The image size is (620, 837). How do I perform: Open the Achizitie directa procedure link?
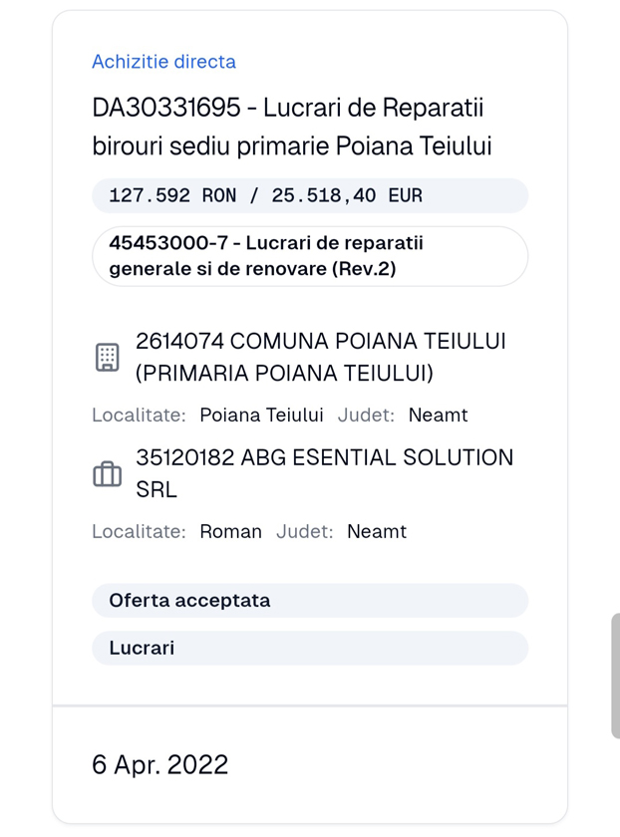click(163, 61)
